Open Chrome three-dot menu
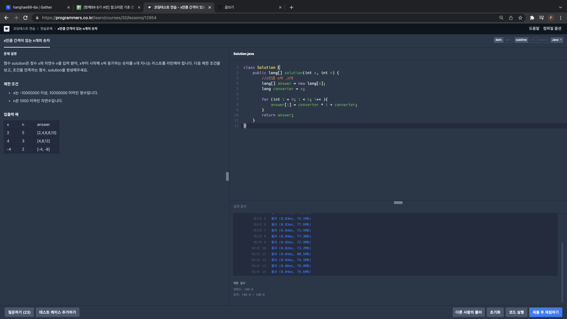This screenshot has height=319, width=567. tap(561, 18)
